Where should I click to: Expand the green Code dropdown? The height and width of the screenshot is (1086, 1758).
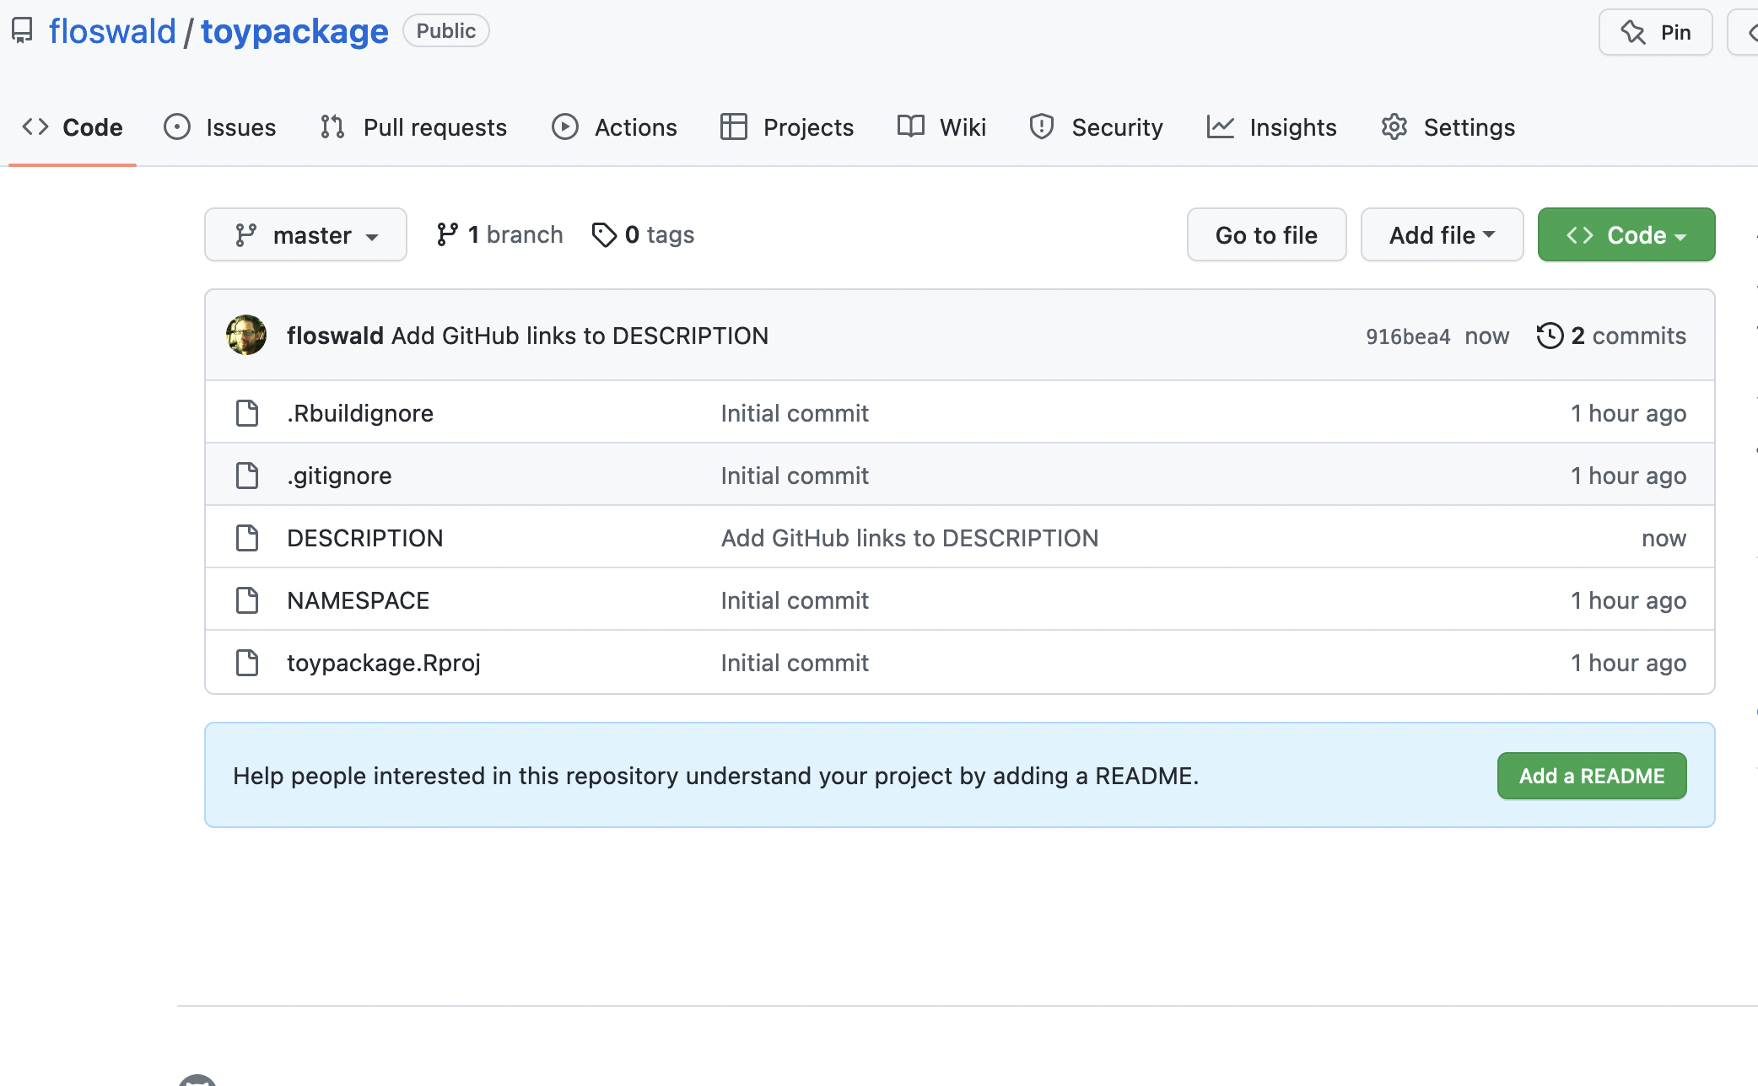1626,234
